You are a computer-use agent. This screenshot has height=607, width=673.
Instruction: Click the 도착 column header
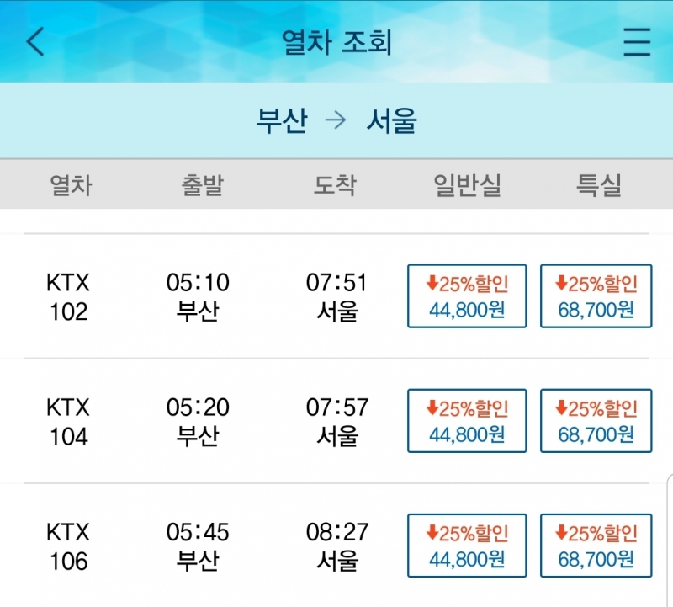coord(335,185)
